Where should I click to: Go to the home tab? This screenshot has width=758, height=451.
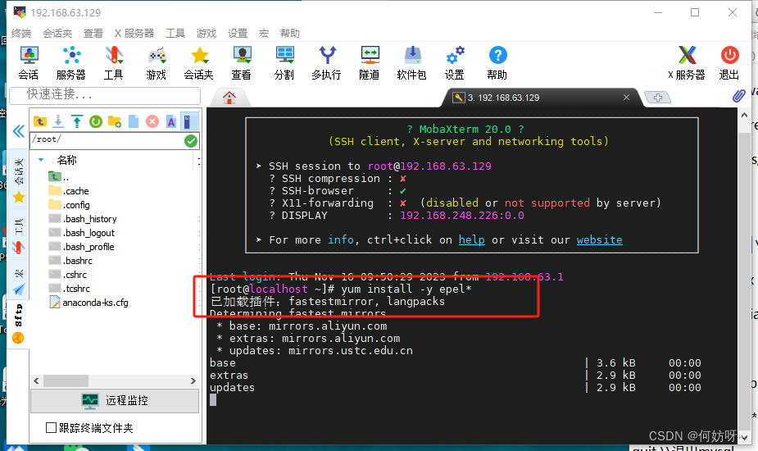click(229, 98)
